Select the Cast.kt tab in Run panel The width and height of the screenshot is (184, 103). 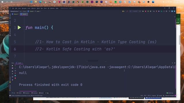click(x=19, y=63)
